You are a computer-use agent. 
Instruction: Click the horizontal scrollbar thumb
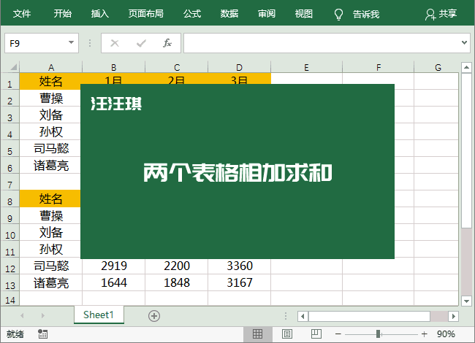369,317
